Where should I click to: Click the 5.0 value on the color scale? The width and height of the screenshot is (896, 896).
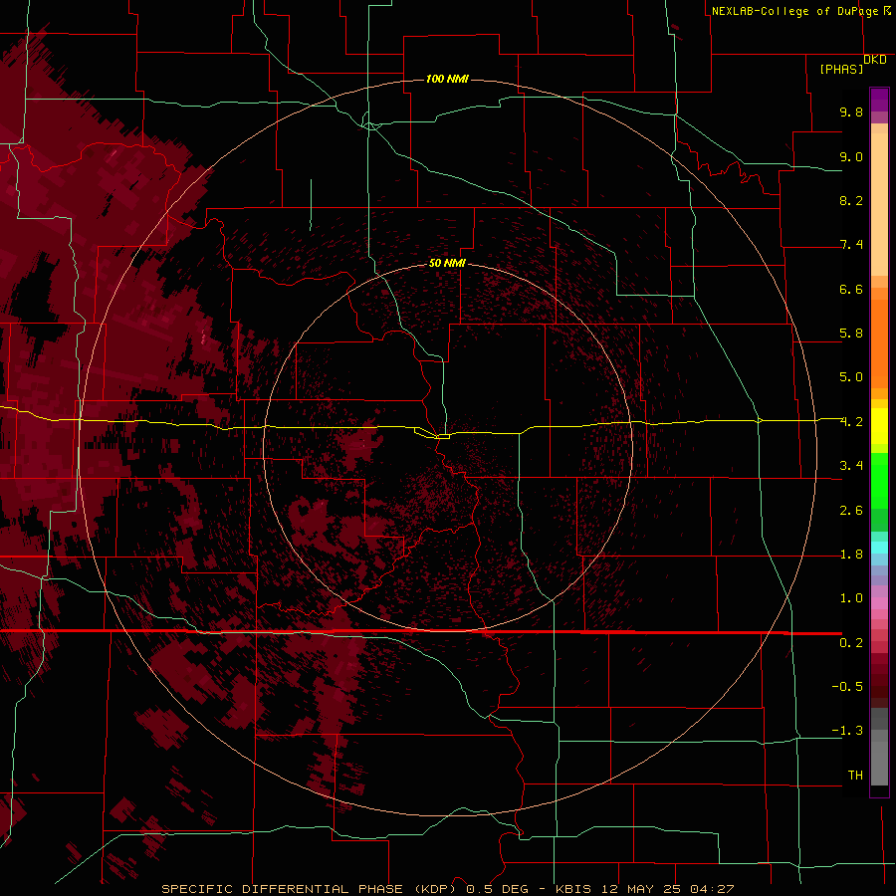(851, 377)
